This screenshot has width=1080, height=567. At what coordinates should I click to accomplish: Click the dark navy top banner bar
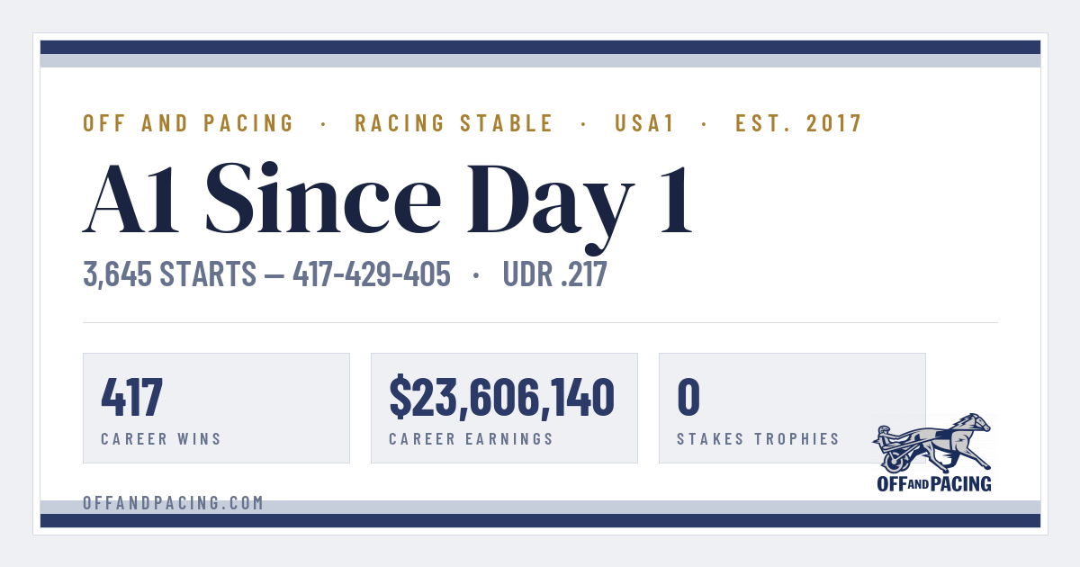[540, 47]
